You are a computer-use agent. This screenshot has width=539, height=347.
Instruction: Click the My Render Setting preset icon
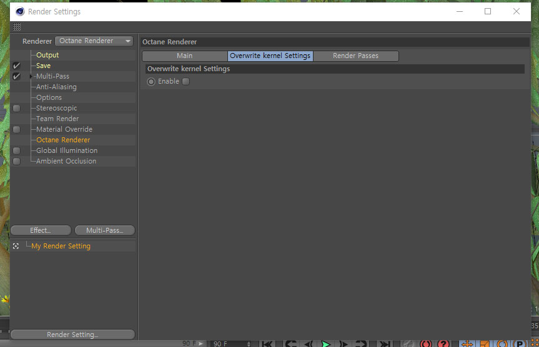16,247
